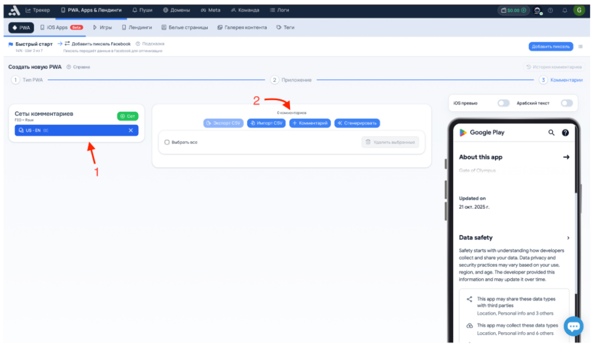The width and height of the screenshot is (594, 348).
Task: Go to Пуши section
Action: coord(142,10)
